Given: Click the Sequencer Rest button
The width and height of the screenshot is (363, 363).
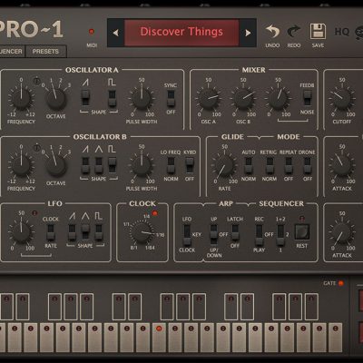Looking at the screenshot, I should tap(302, 232).
